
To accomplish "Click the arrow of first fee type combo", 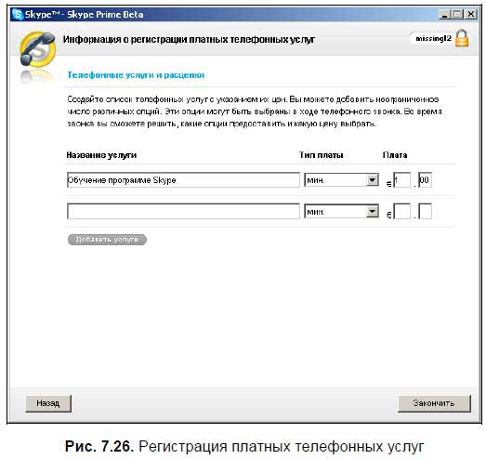I will click(x=373, y=180).
